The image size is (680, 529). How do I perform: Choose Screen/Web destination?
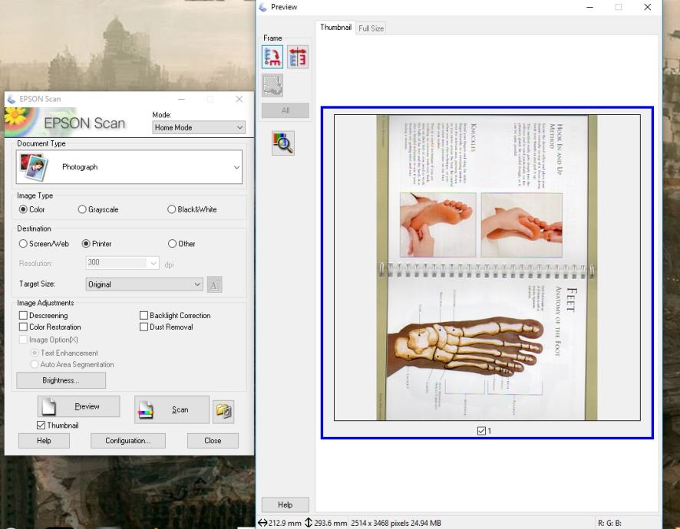pyautogui.click(x=44, y=244)
